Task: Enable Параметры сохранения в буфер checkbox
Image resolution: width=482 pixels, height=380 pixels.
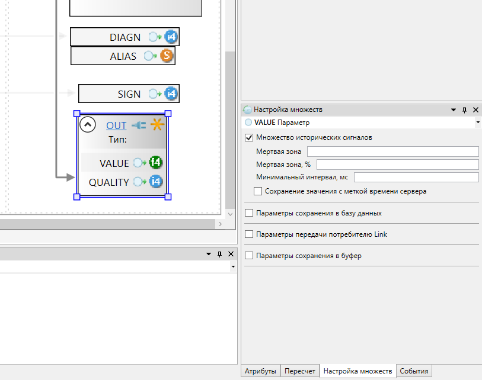Action: [249, 256]
